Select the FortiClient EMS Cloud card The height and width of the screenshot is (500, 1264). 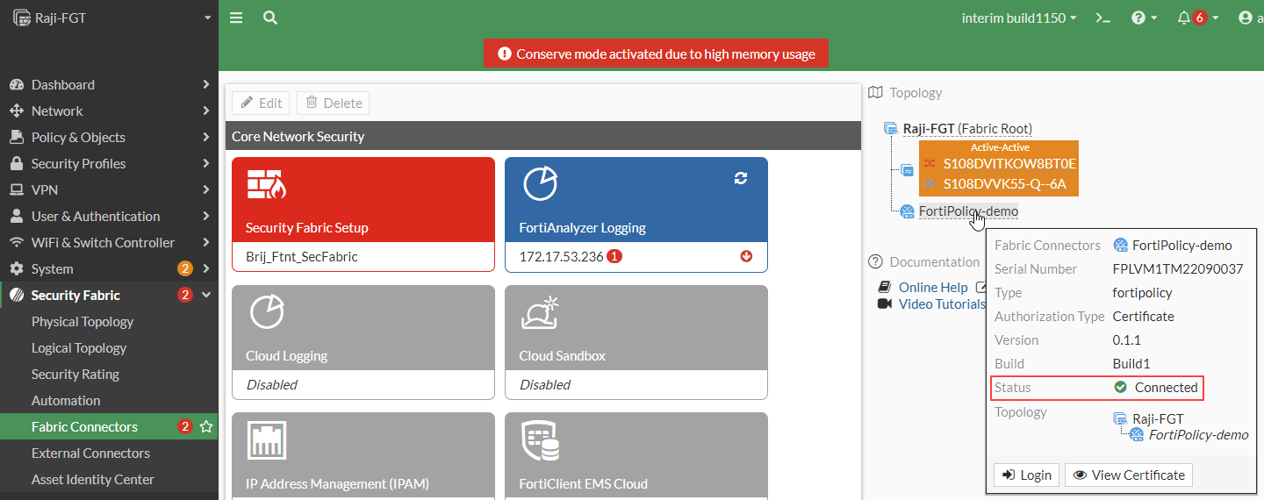coord(636,456)
